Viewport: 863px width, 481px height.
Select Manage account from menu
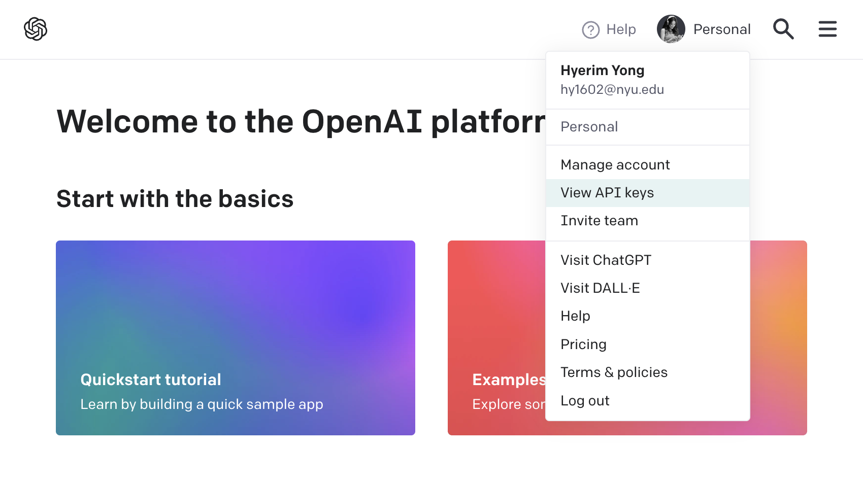tap(648, 165)
